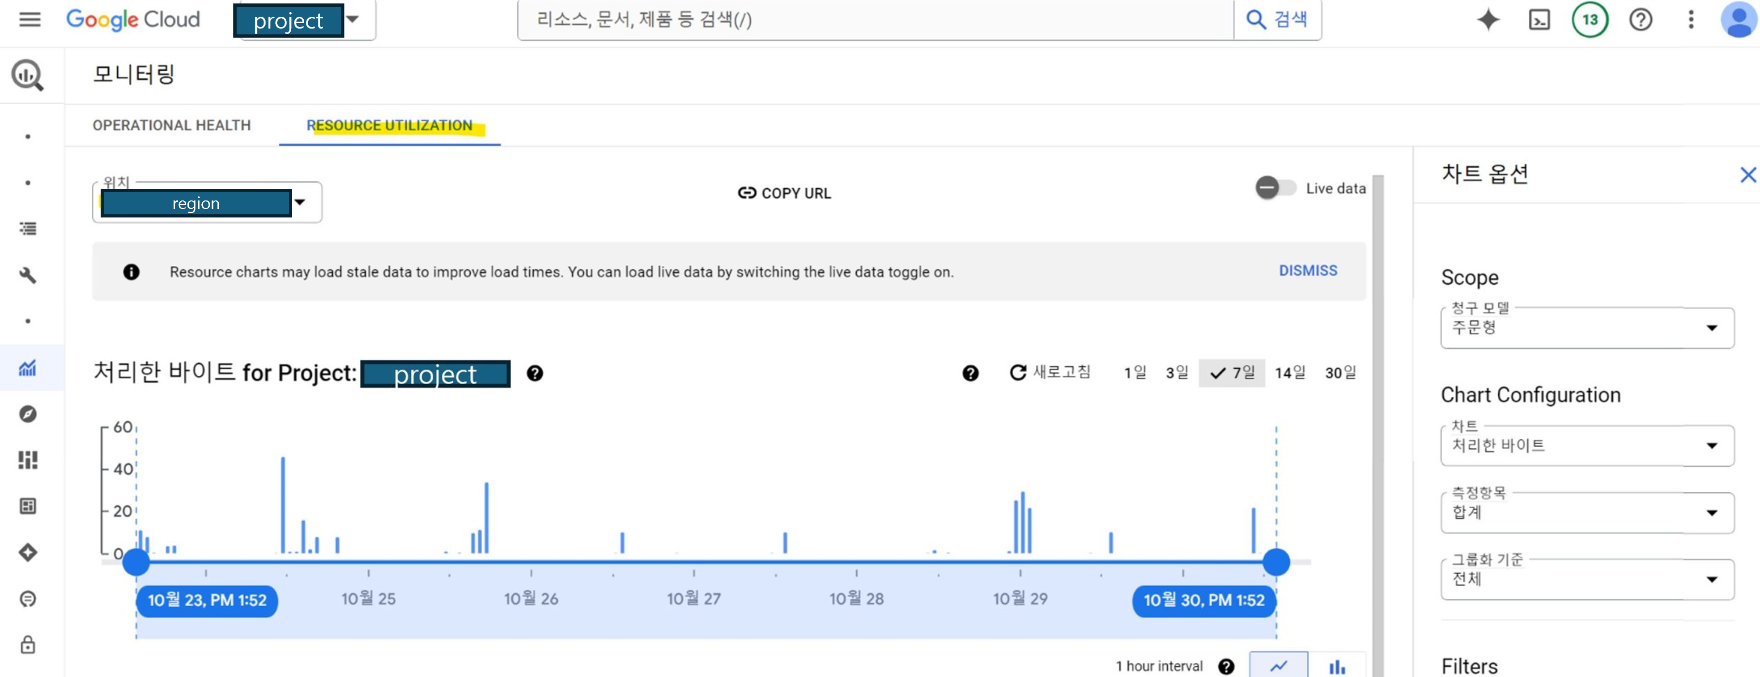Click the BigQuery magnifier logo in the sidebar
The width and height of the screenshot is (1760, 677).
point(27,75)
